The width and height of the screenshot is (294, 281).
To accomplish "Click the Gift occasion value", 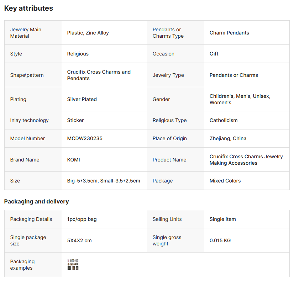I will 214,54.
